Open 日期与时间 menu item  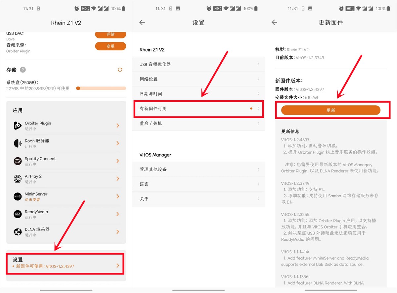click(x=198, y=94)
